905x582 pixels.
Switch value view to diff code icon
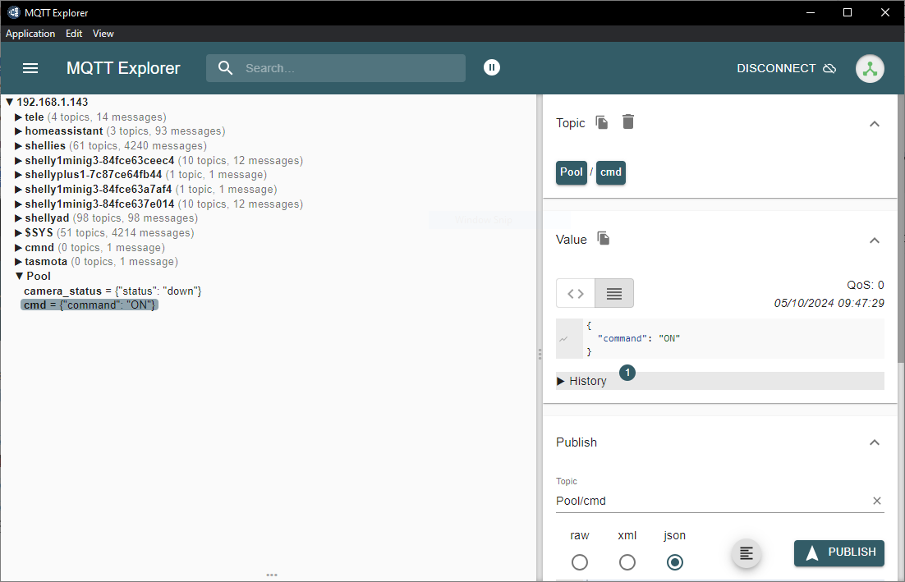click(x=576, y=294)
